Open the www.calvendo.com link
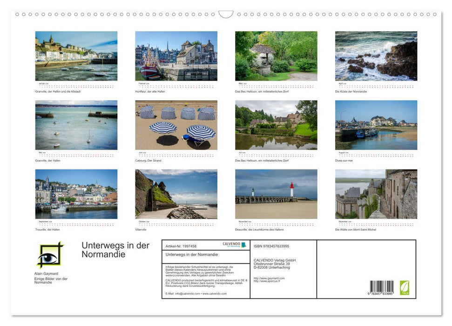The width and height of the screenshot is (452, 326). 214,293
